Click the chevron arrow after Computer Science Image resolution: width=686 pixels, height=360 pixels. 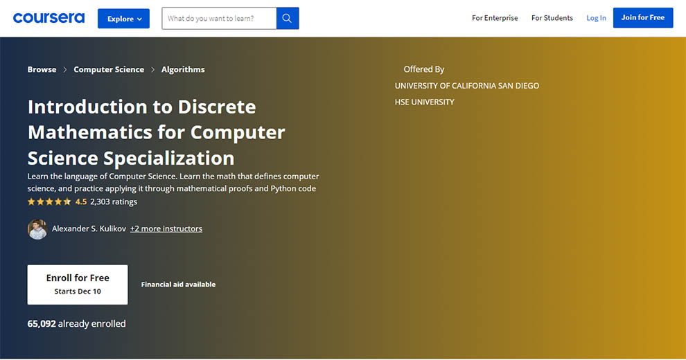point(153,70)
